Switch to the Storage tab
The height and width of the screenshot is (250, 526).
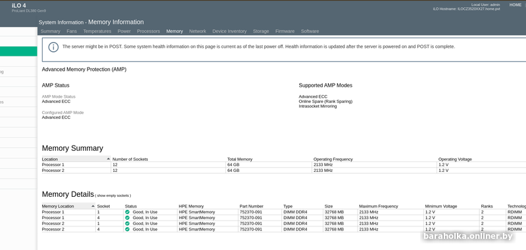coord(261,31)
